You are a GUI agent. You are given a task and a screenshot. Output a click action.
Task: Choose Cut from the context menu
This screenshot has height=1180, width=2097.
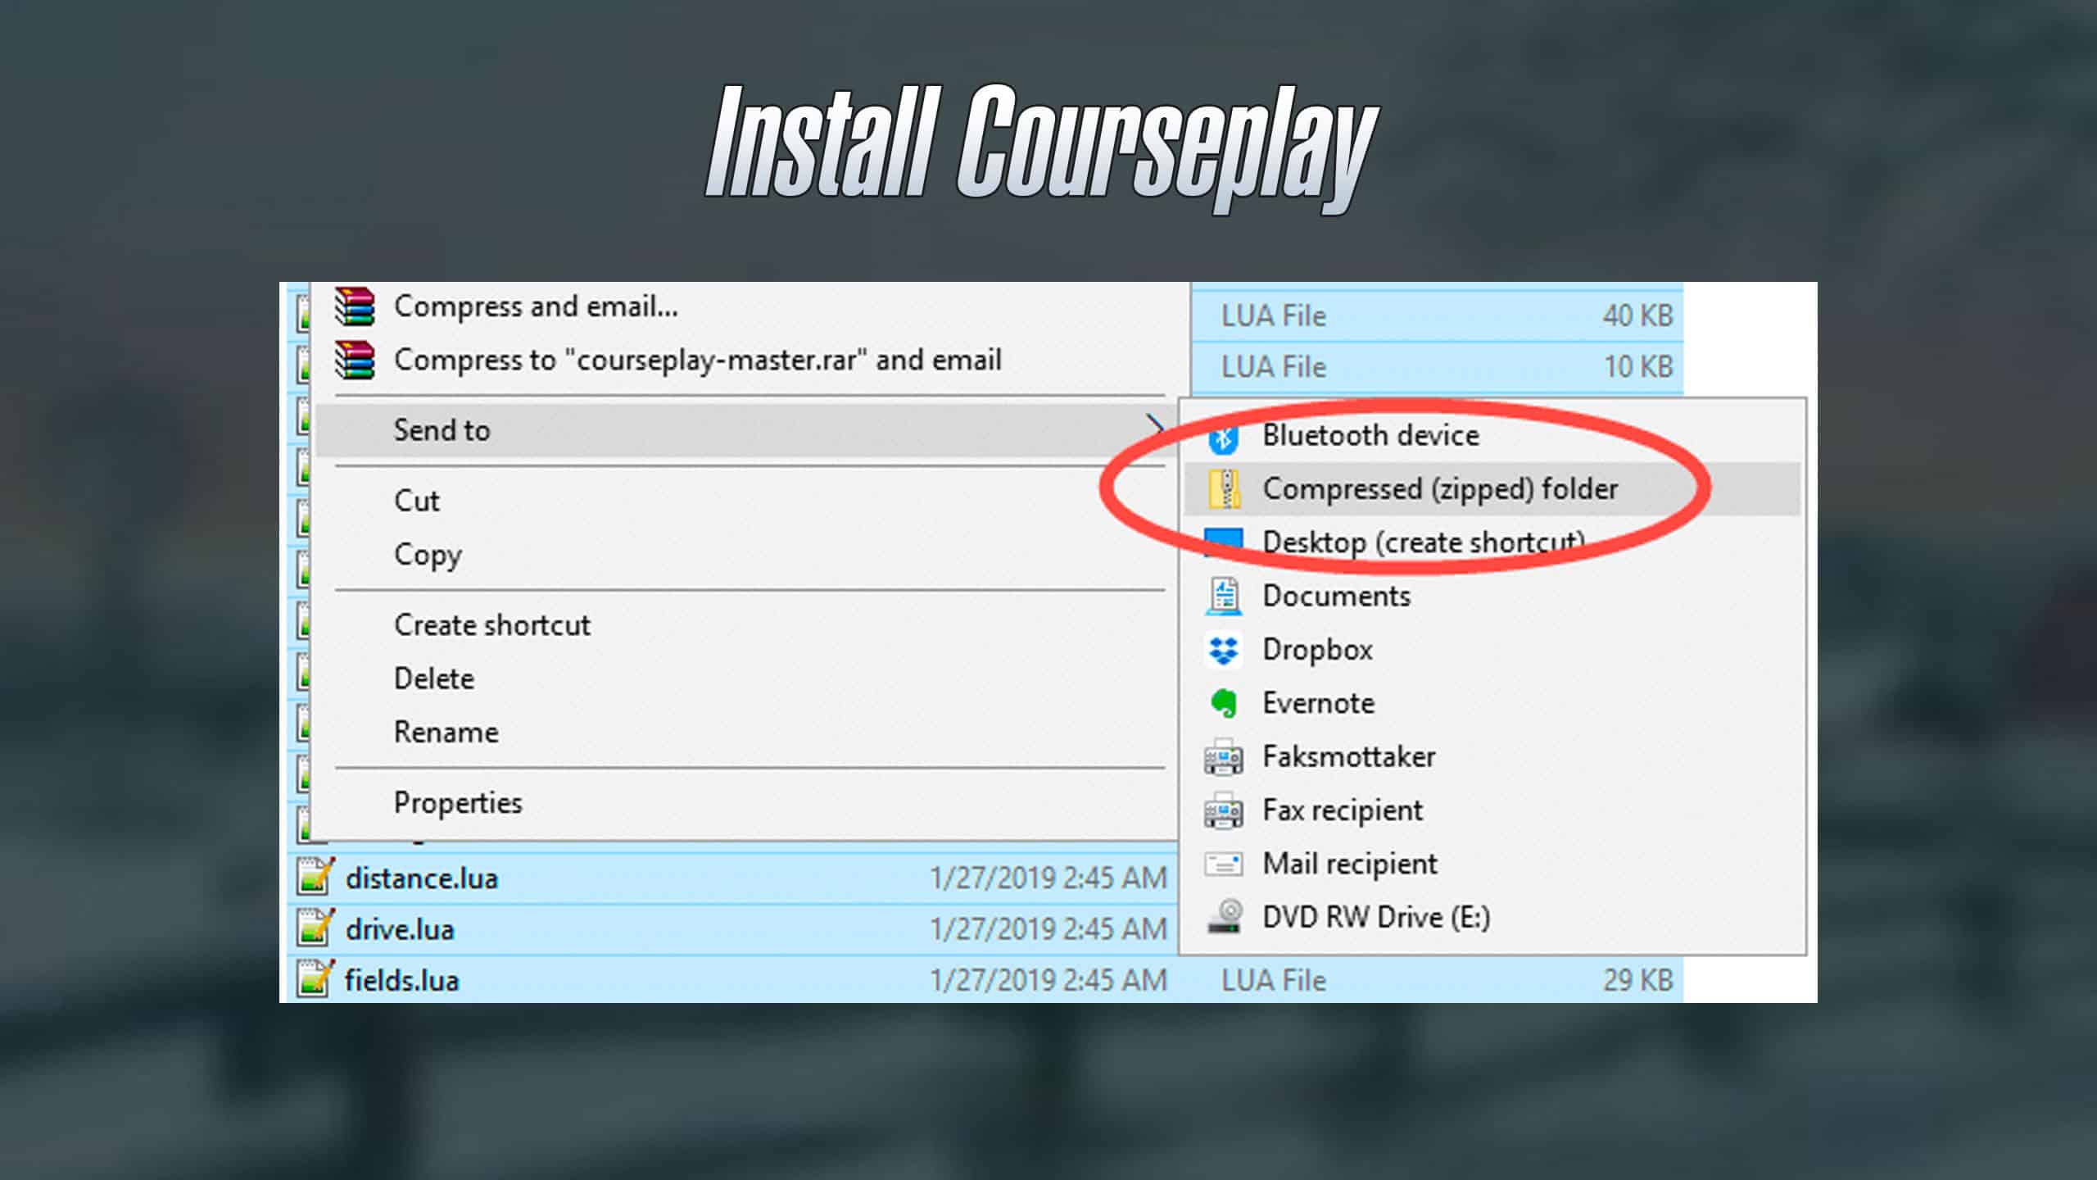tap(416, 501)
